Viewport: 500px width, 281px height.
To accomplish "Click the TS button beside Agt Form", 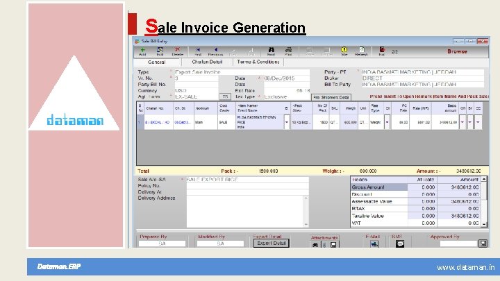I will (x=225, y=96).
